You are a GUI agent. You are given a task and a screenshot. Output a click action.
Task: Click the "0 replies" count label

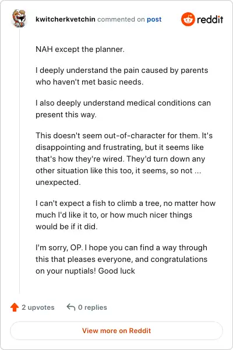(93, 307)
